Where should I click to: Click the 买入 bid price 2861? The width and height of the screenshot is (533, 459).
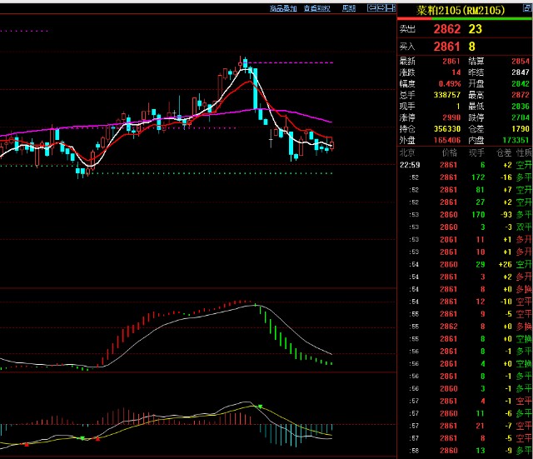coord(446,47)
